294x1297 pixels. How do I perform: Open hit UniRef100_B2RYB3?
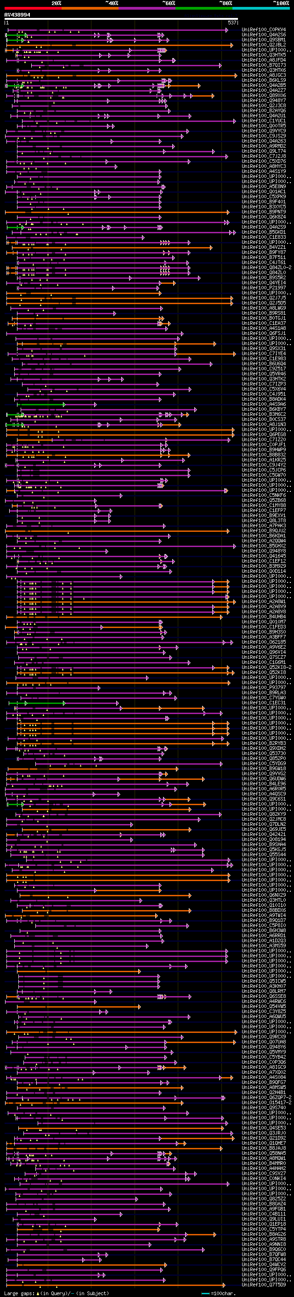click(x=264, y=743)
